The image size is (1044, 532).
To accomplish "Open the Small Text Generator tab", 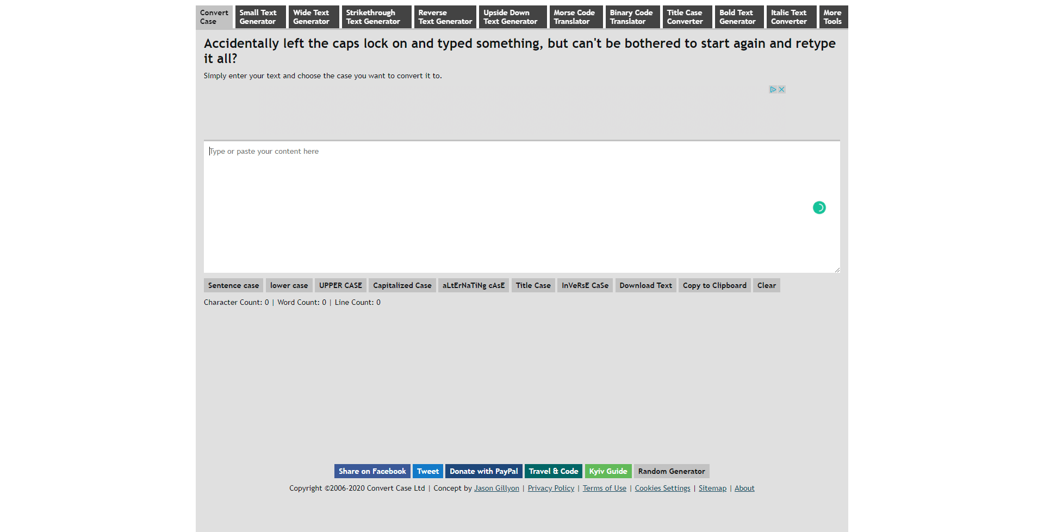I will click(x=260, y=17).
